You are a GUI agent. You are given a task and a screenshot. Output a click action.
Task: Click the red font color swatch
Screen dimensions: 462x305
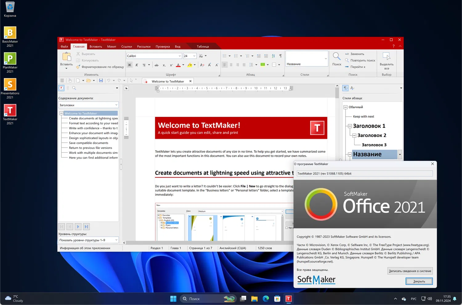(178, 65)
